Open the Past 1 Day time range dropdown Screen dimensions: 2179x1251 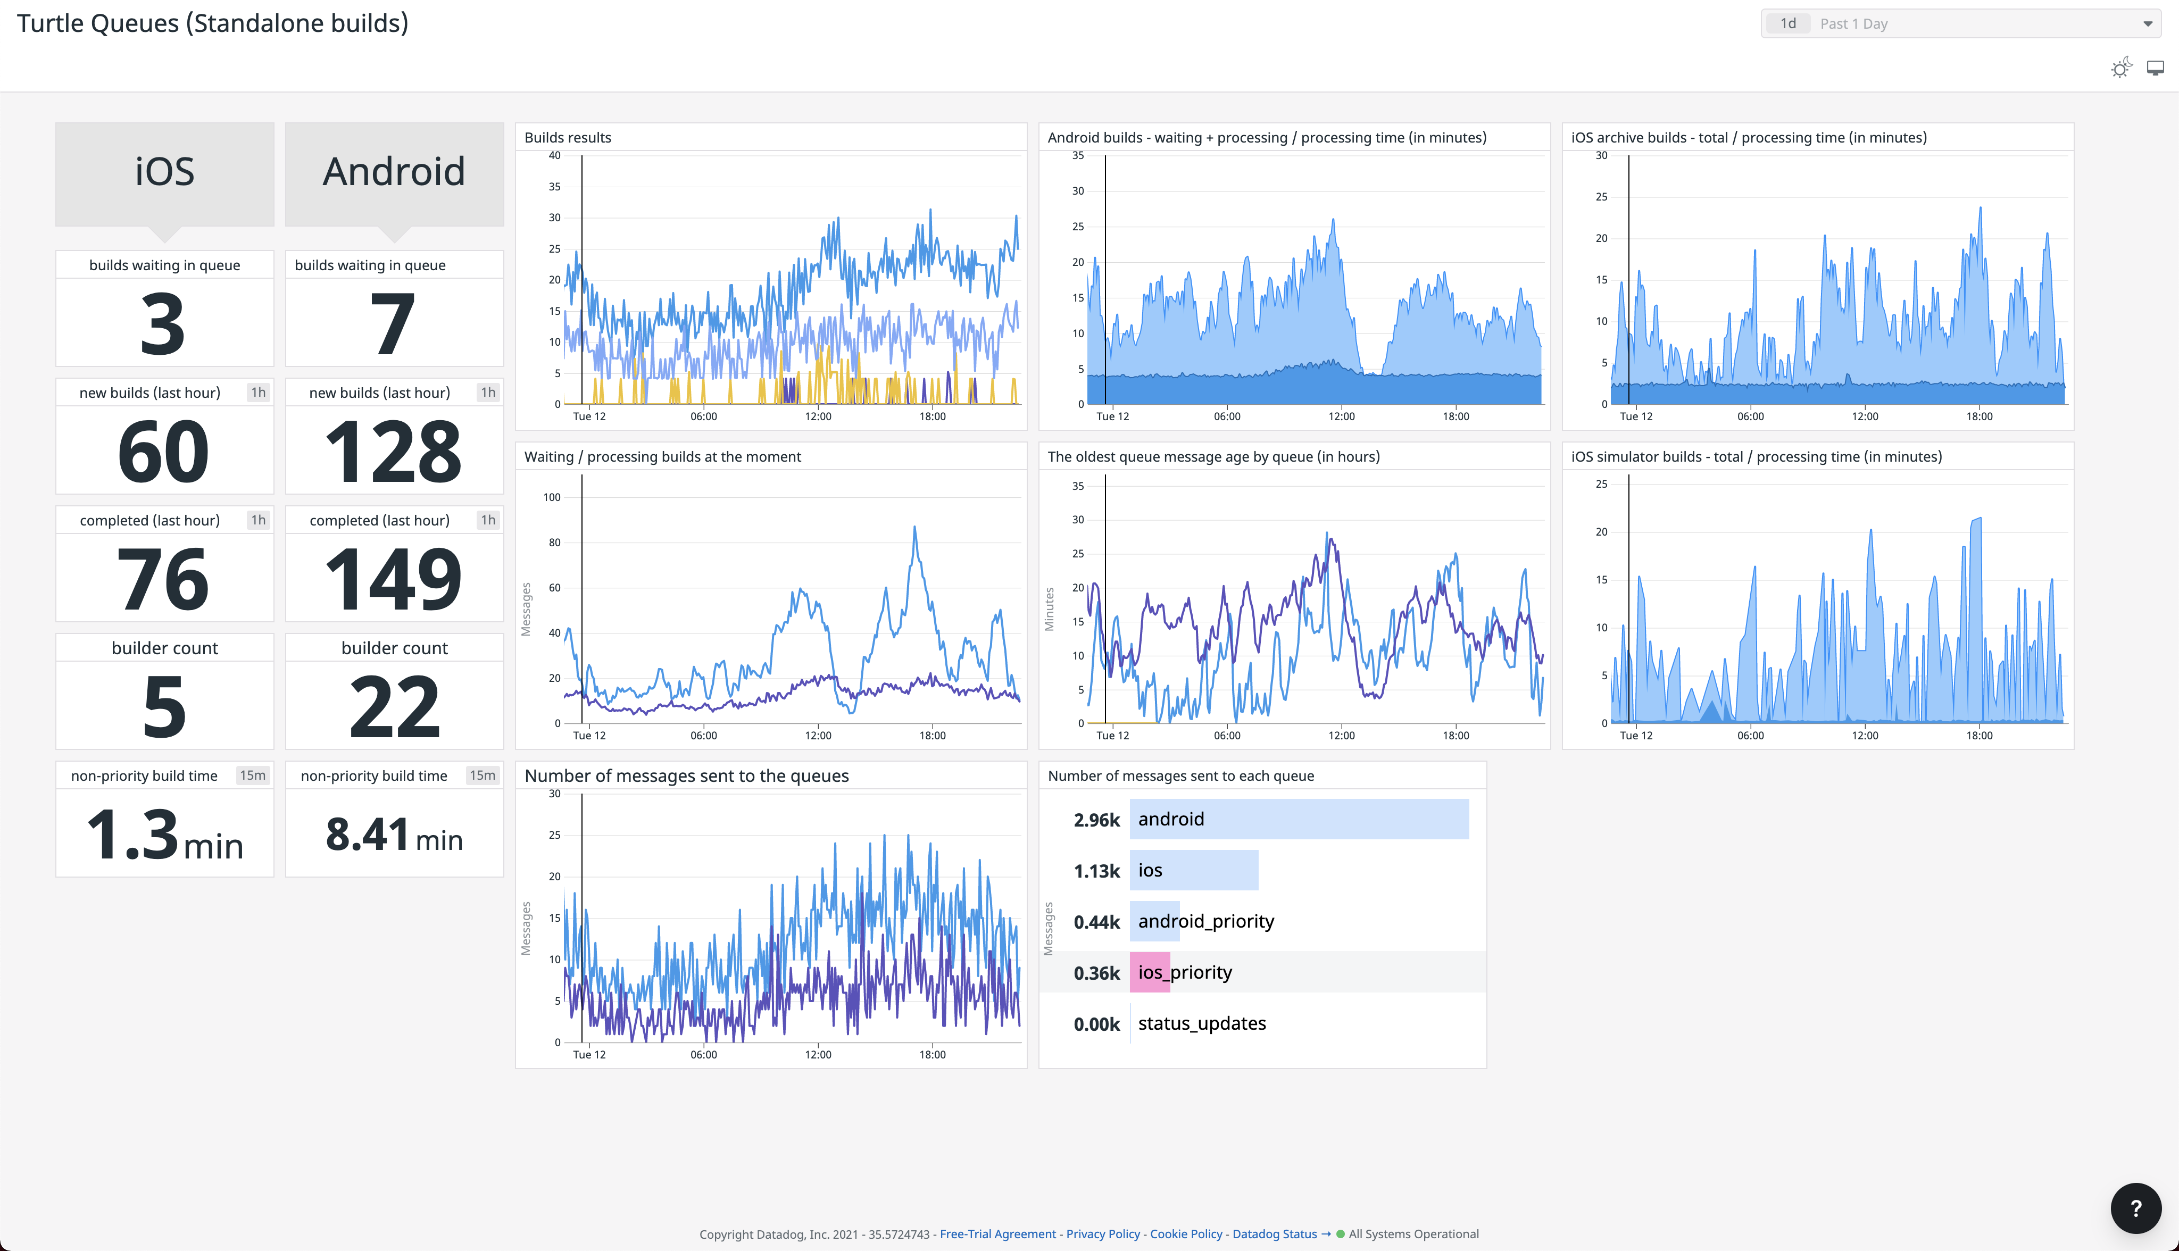[1961, 23]
